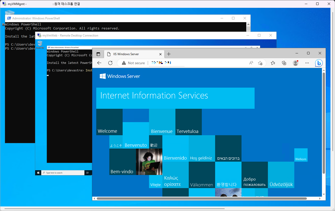Click the Bienvenido tile
Viewport: 335px width, 211px height.
[x=175, y=148]
